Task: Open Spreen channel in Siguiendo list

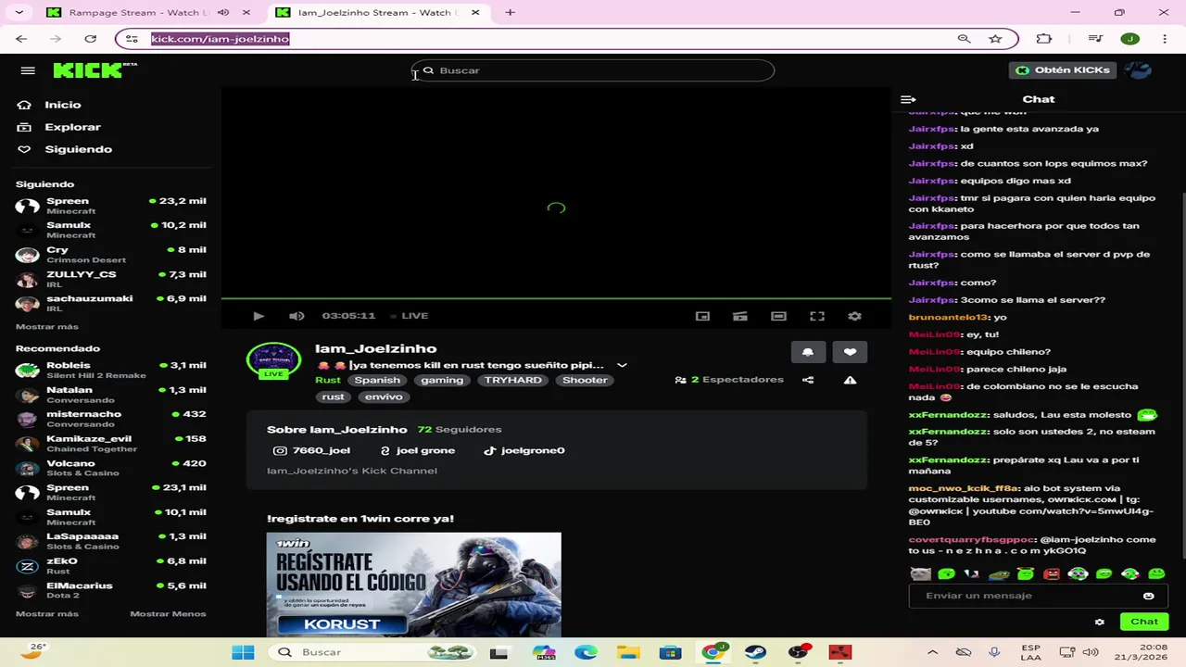Action: (111, 206)
